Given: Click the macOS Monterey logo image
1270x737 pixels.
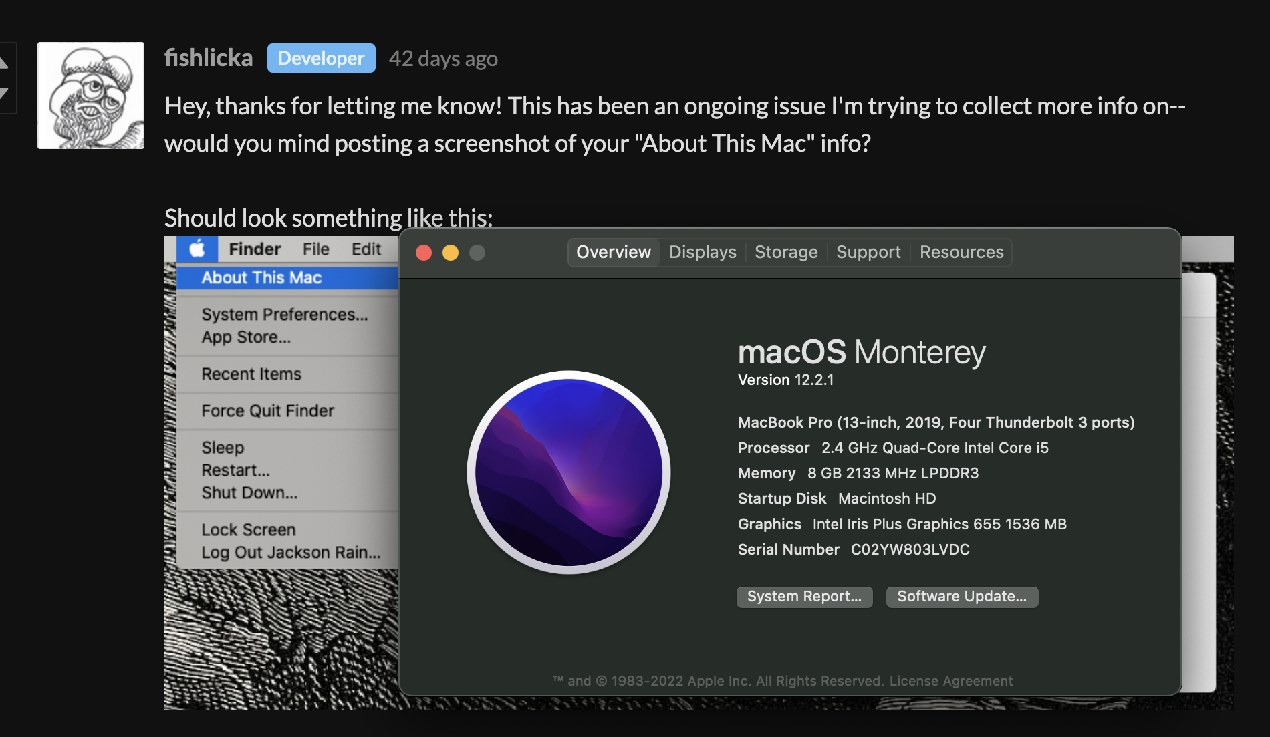Looking at the screenshot, I should click(569, 472).
